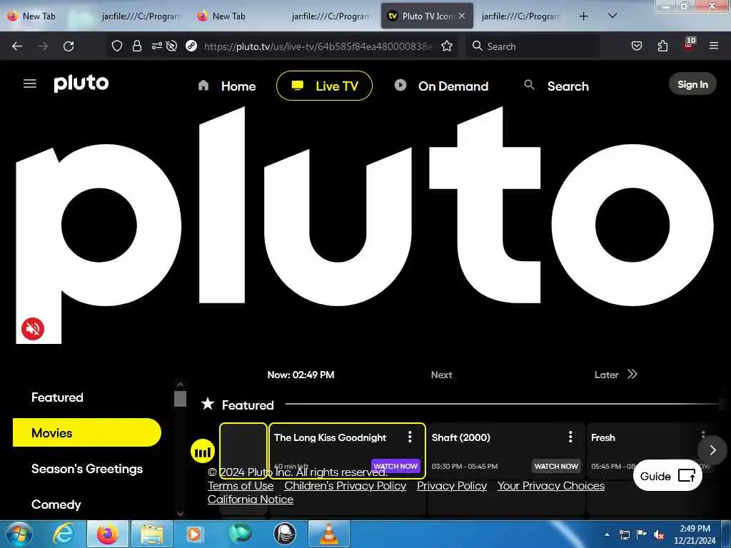Click the uBlock extension icon with badge
731x548 pixels.
click(x=689, y=45)
